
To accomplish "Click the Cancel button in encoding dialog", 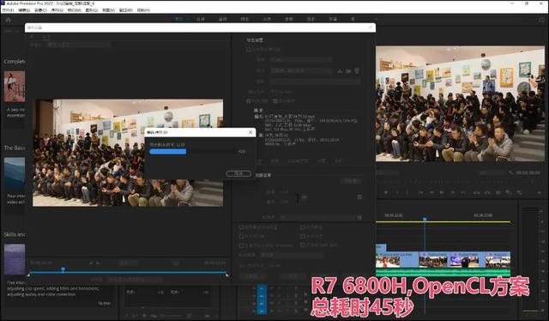I will coord(238,173).
